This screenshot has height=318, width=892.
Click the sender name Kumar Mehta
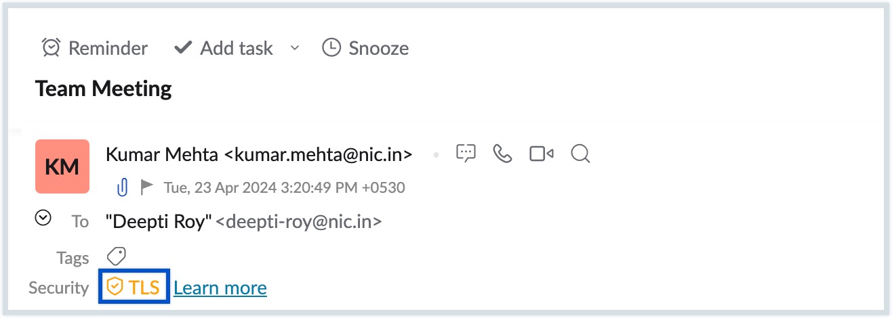[163, 154]
